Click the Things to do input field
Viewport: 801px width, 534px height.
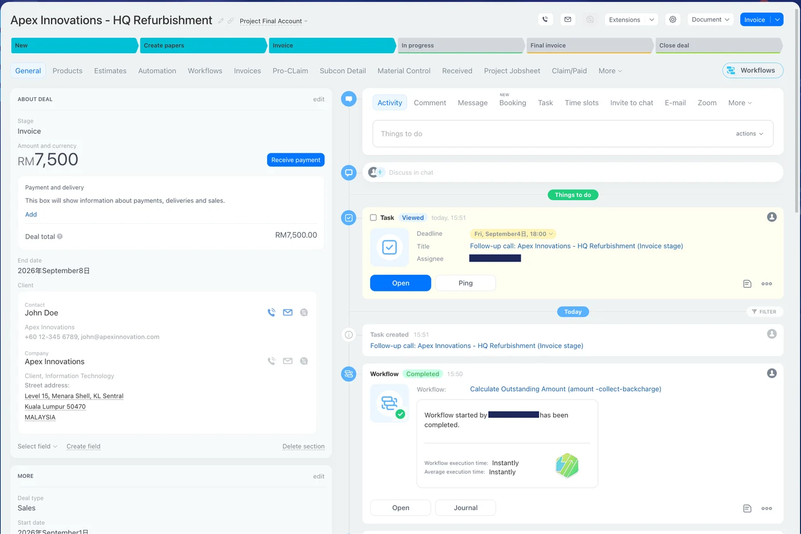[x=573, y=134]
